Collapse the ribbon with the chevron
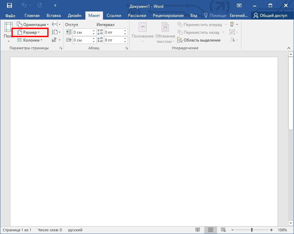 pyautogui.click(x=289, y=48)
